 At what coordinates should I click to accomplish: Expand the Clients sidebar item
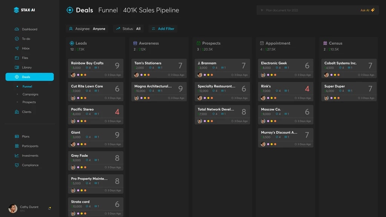coord(26,112)
